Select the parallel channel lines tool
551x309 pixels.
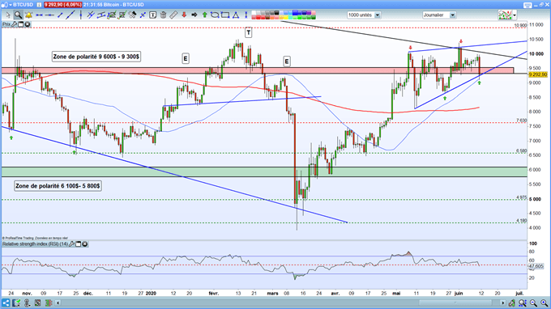point(91,15)
